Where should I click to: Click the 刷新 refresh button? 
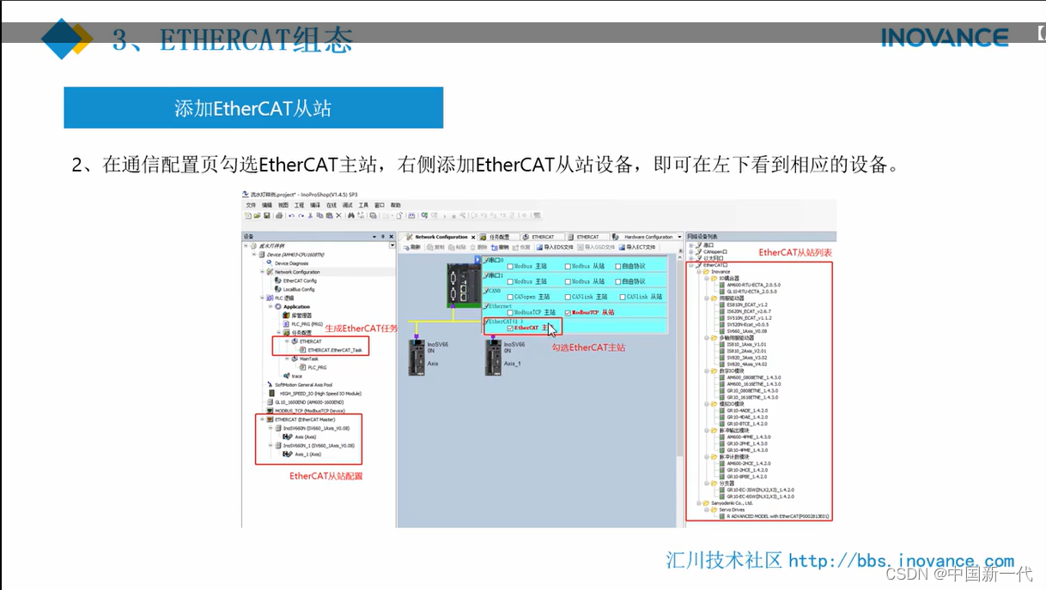(412, 247)
